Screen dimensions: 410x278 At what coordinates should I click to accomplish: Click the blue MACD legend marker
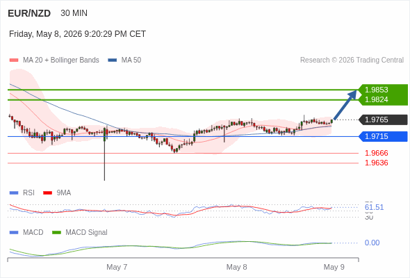[14, 233]
